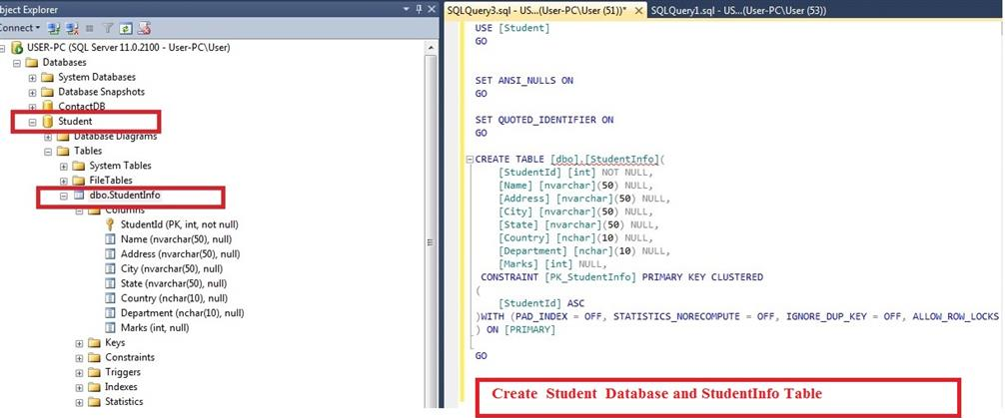Click the System Tables folder icon
The width and height of the screenshot is (1005, 418).
point(78,166)
